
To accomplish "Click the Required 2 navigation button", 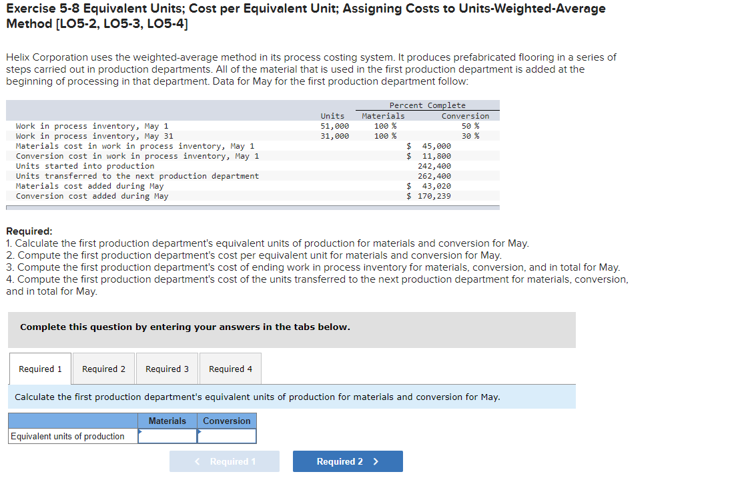I will click(x=348, y=461).
